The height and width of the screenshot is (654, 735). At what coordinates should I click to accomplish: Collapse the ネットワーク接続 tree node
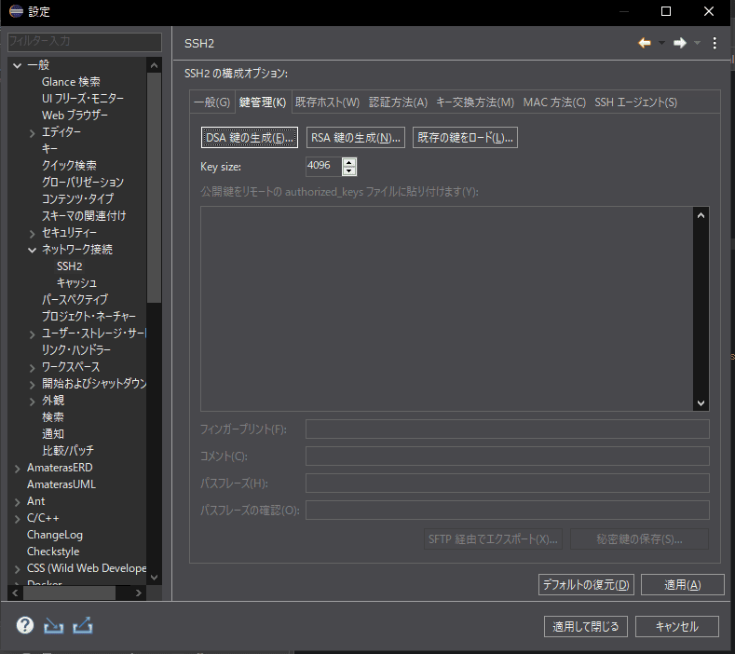point(33,250)
